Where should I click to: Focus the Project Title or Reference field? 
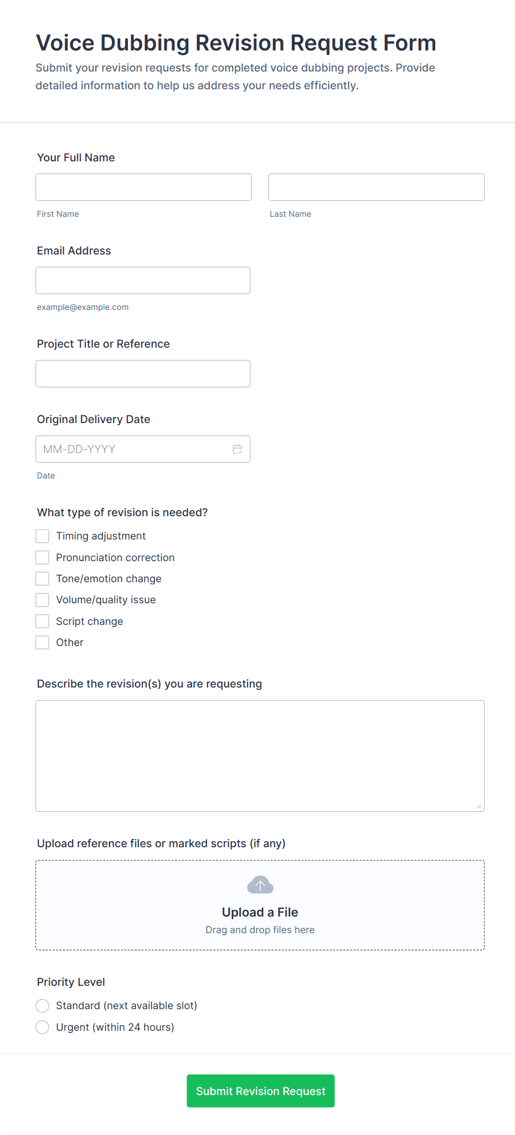pyautogui.click(x=143, y=374)
